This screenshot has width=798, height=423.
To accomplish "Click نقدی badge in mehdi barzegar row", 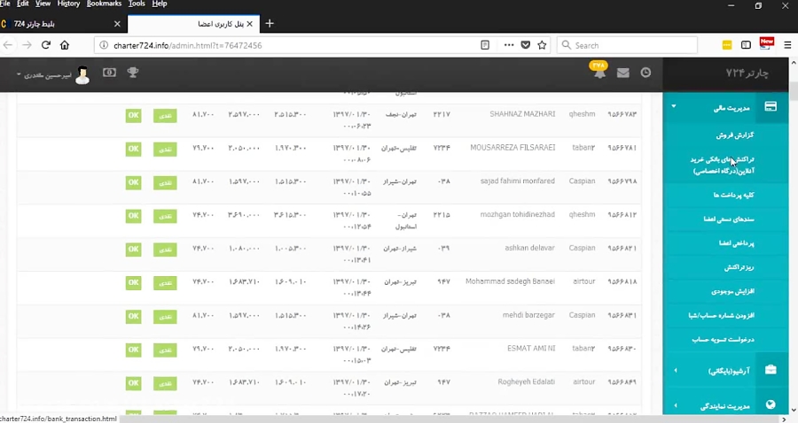I will tap(165, 317).
